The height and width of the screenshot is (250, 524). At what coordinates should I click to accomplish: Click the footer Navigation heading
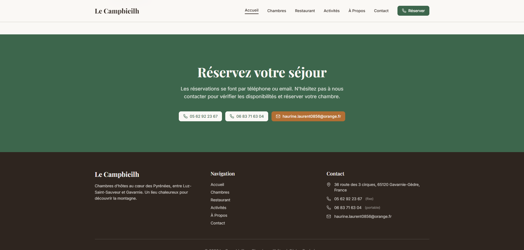point(223,174)
